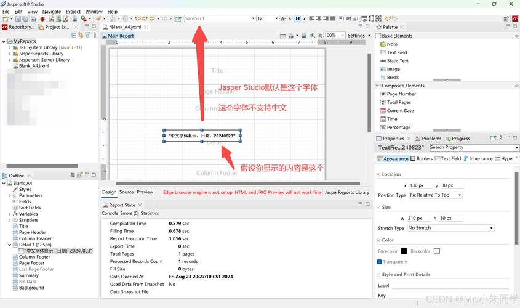Click filter icon in Project Explorer

(87, 35)
